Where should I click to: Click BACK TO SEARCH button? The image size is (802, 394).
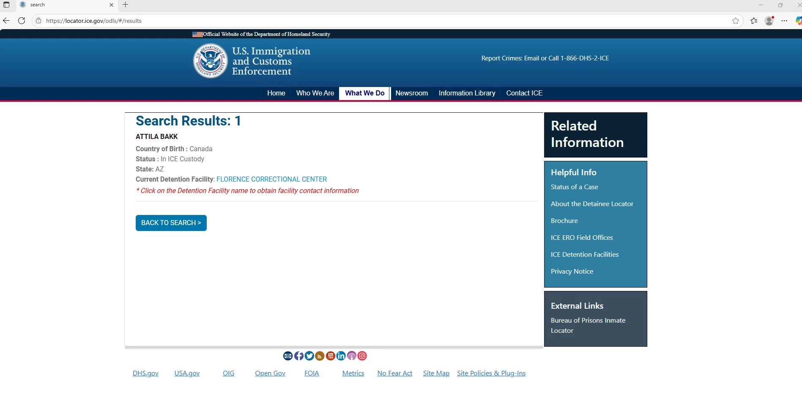(x=171, y=223)
